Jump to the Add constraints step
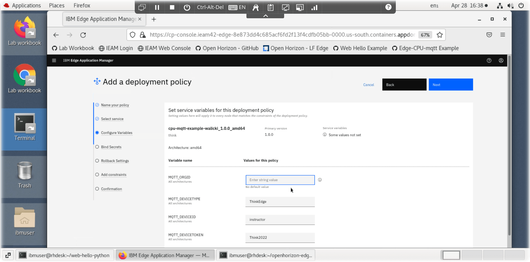This screenshot has width=530, height=262. (114, 175)
